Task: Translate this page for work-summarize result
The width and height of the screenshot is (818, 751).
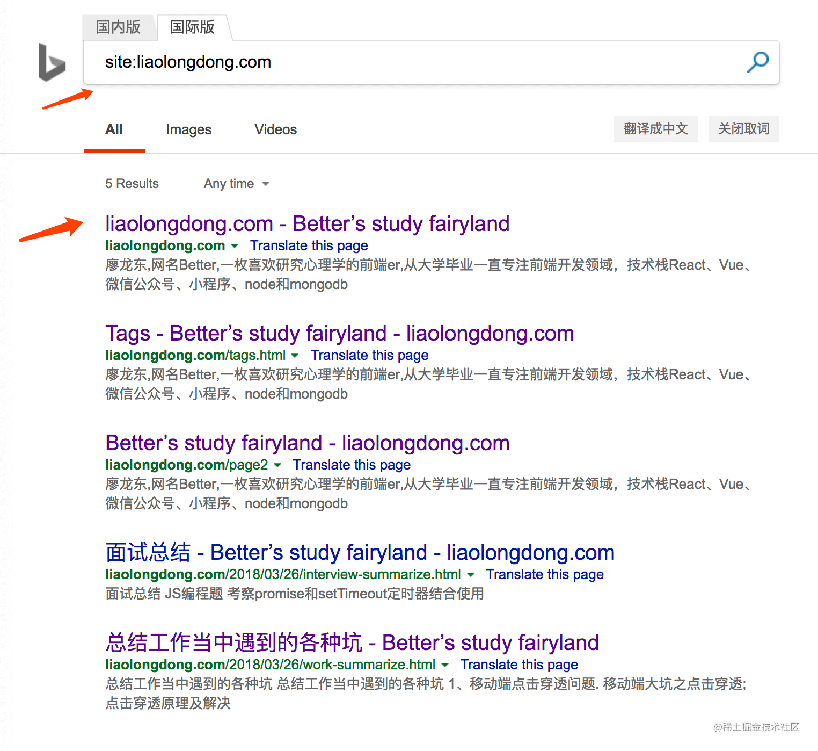Action: [519, 665]
